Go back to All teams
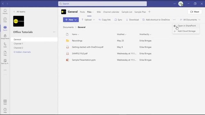 tap(19, 11)
